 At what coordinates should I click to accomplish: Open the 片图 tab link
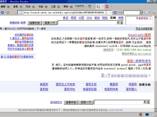[x=81, y=18]
